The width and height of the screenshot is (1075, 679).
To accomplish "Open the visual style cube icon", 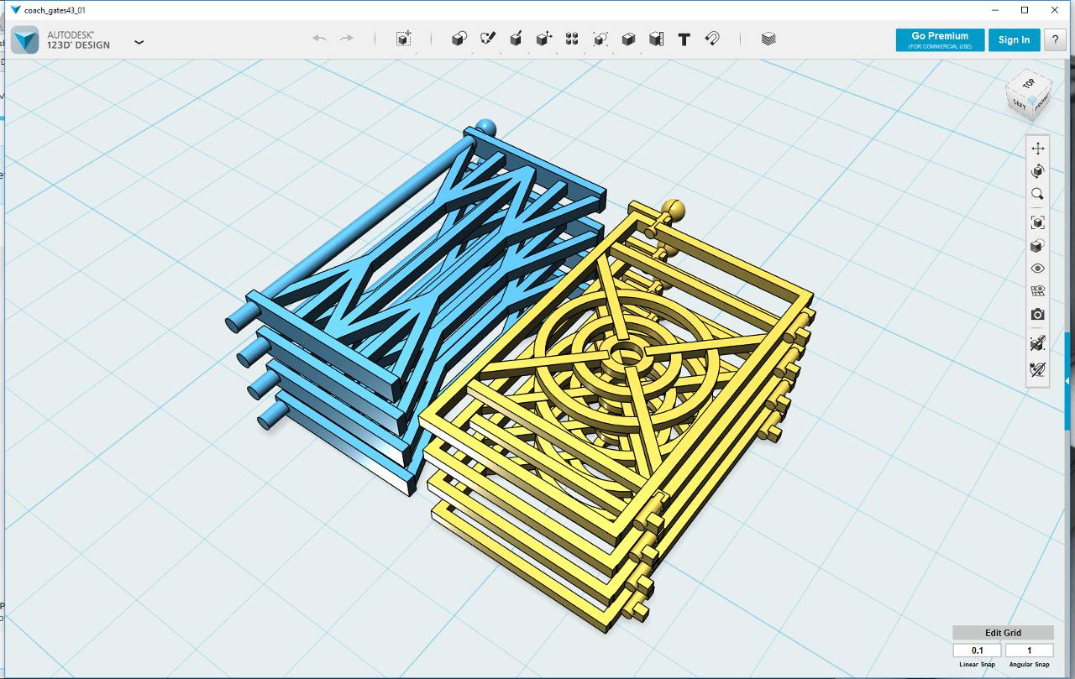I will click(1038, 246).
